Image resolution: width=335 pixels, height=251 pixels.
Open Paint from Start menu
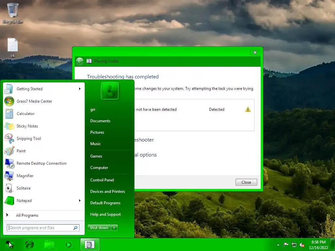(44, 151)
